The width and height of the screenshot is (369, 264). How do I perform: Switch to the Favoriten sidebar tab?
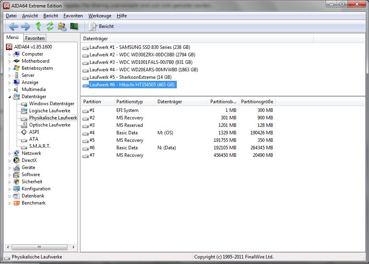35,38
